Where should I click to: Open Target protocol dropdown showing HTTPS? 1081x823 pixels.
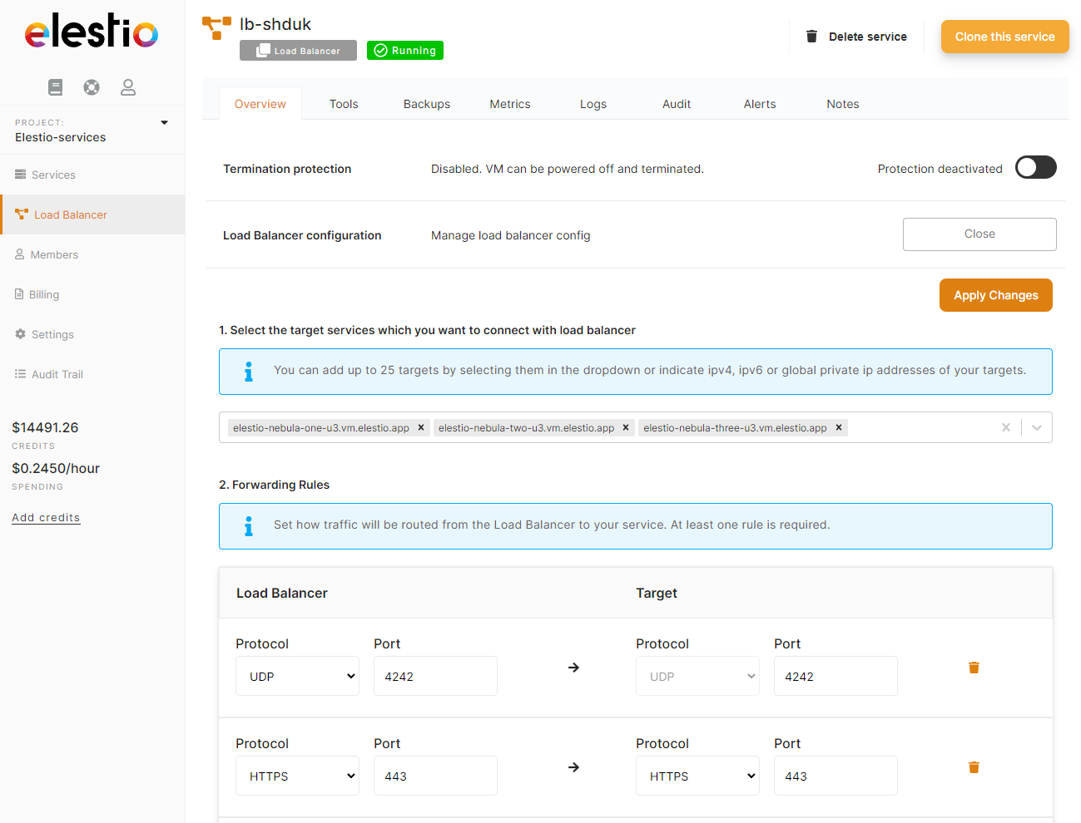coord(697,776)
